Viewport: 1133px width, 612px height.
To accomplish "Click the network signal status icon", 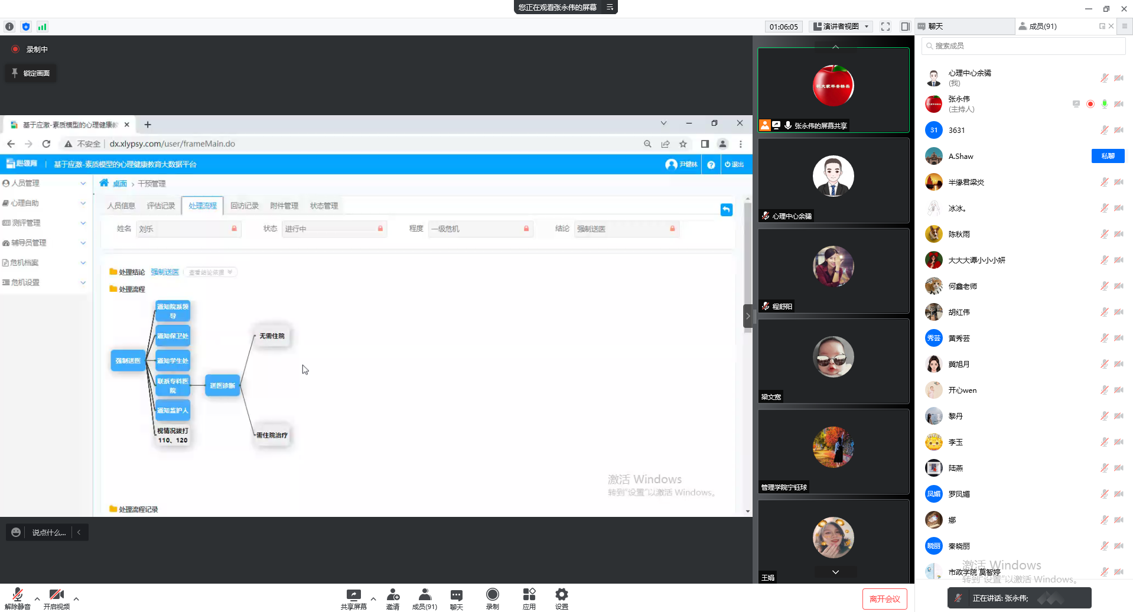I will pos(42,27).
